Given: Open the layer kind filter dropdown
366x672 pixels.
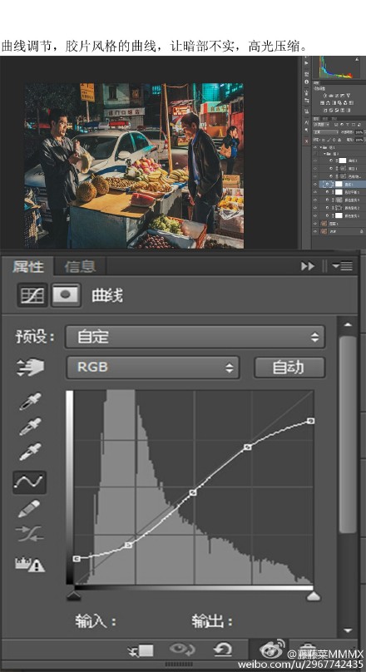Looking at the screenshot, I should (x=321, y=125).
